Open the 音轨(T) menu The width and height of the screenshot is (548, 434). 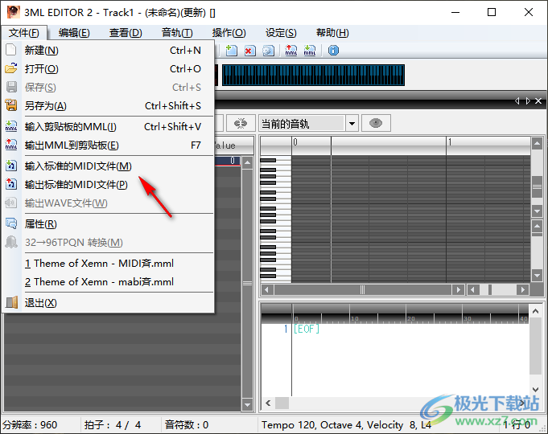point(177,33)
